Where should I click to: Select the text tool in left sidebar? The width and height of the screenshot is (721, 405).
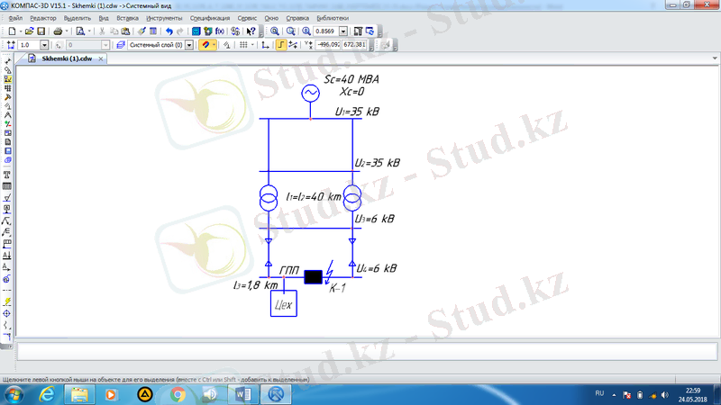coord(7,174)
